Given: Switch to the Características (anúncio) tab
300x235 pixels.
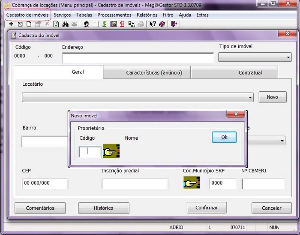Looking at the screenshot, I should (154, 72).
